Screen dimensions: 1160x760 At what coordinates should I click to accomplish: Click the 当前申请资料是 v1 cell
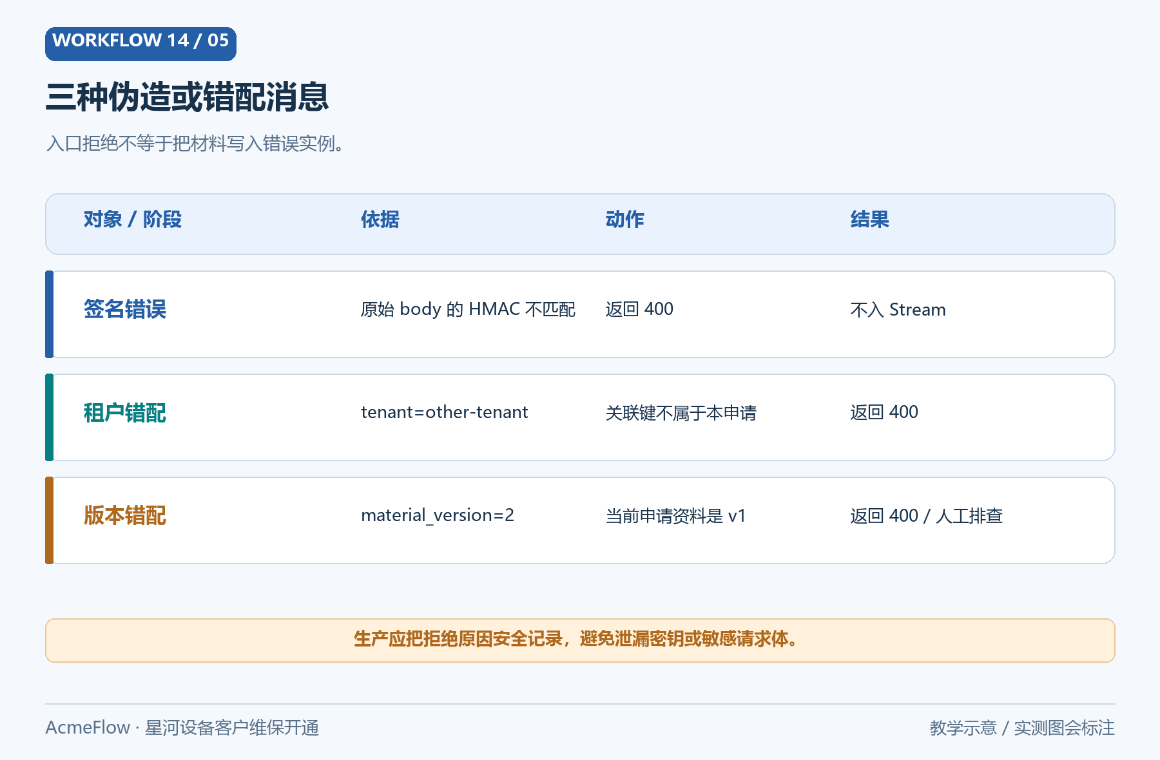coord(675,516)
